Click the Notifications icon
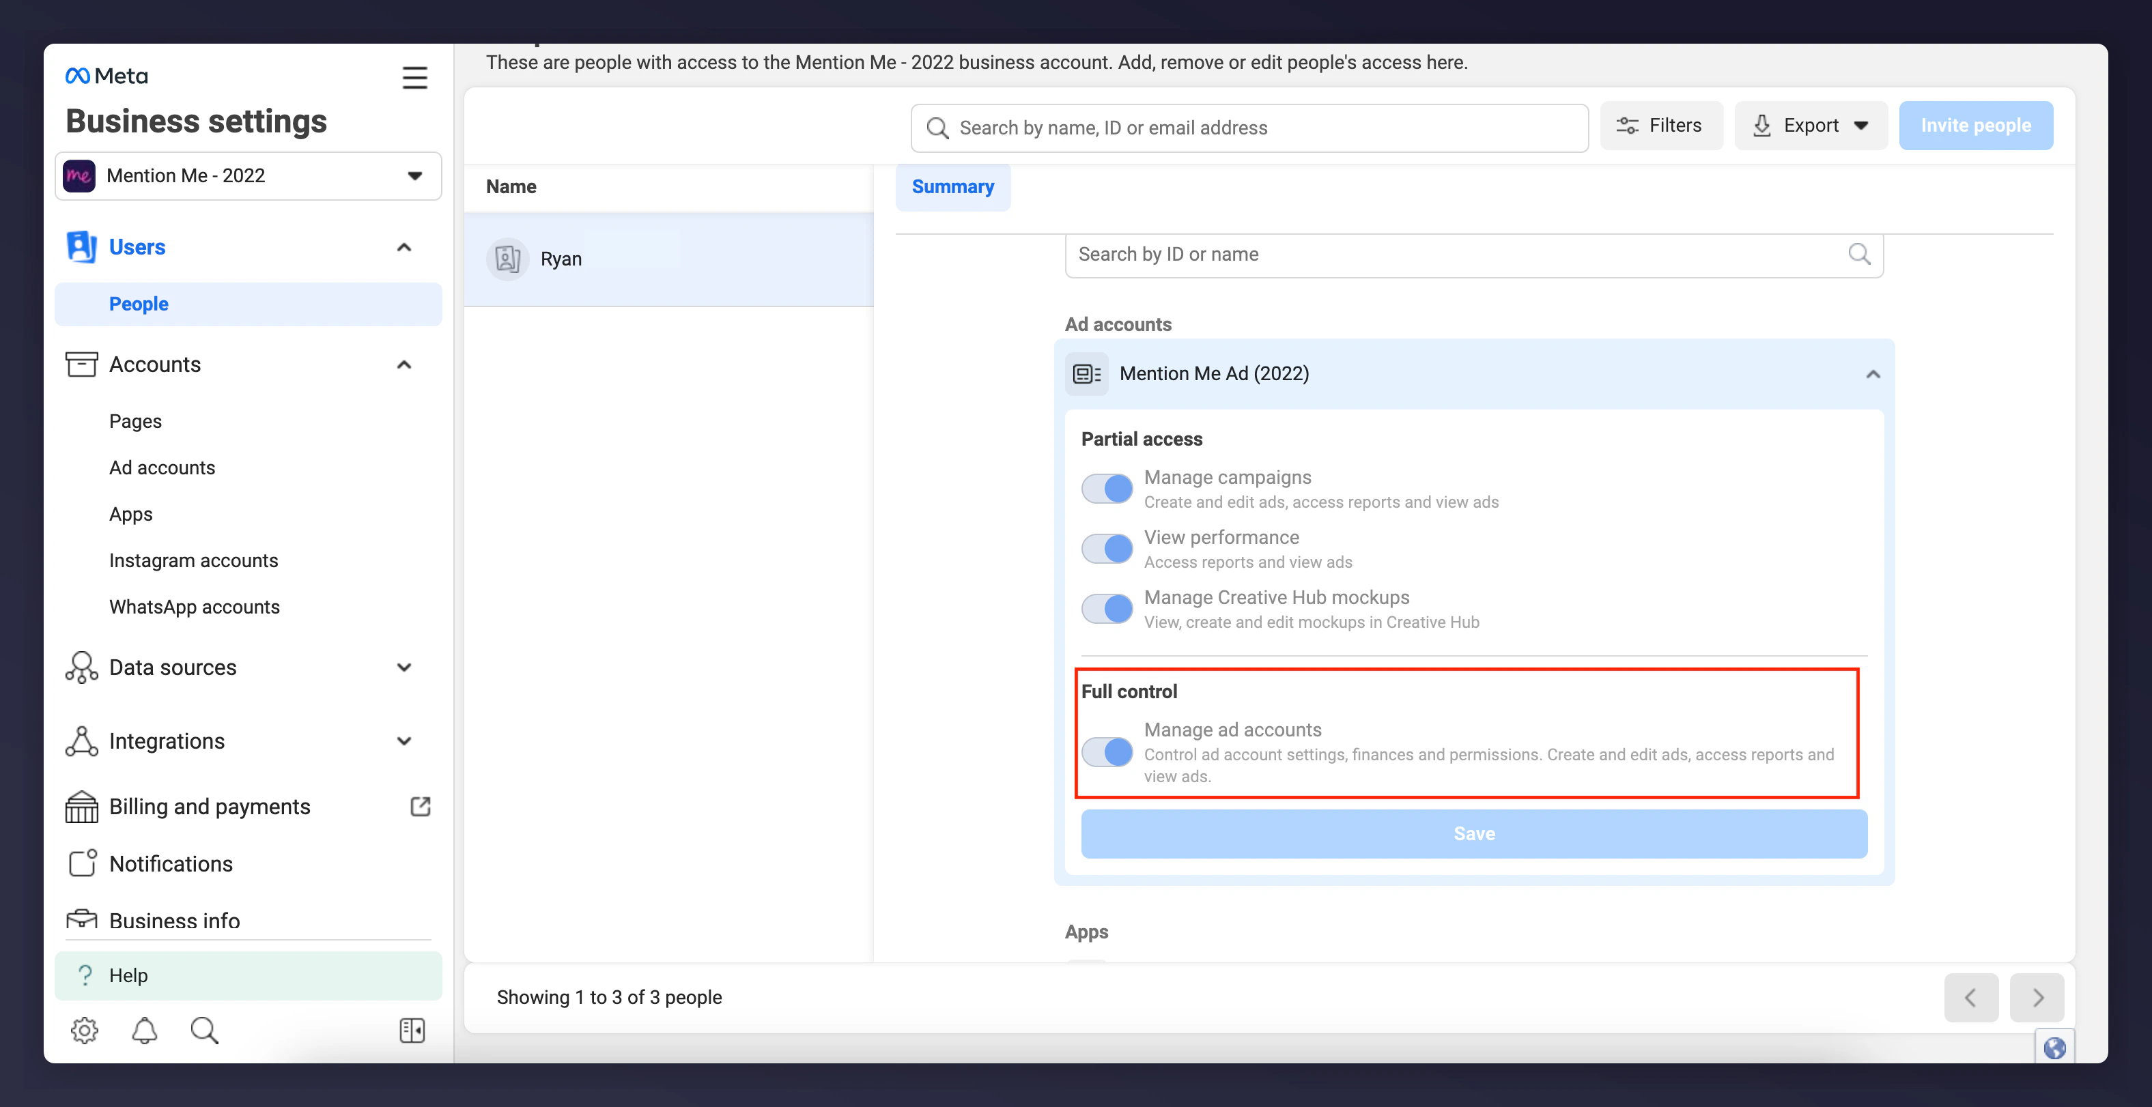The height and width of the screenshot is (1107, 2152). click(81, 863)
